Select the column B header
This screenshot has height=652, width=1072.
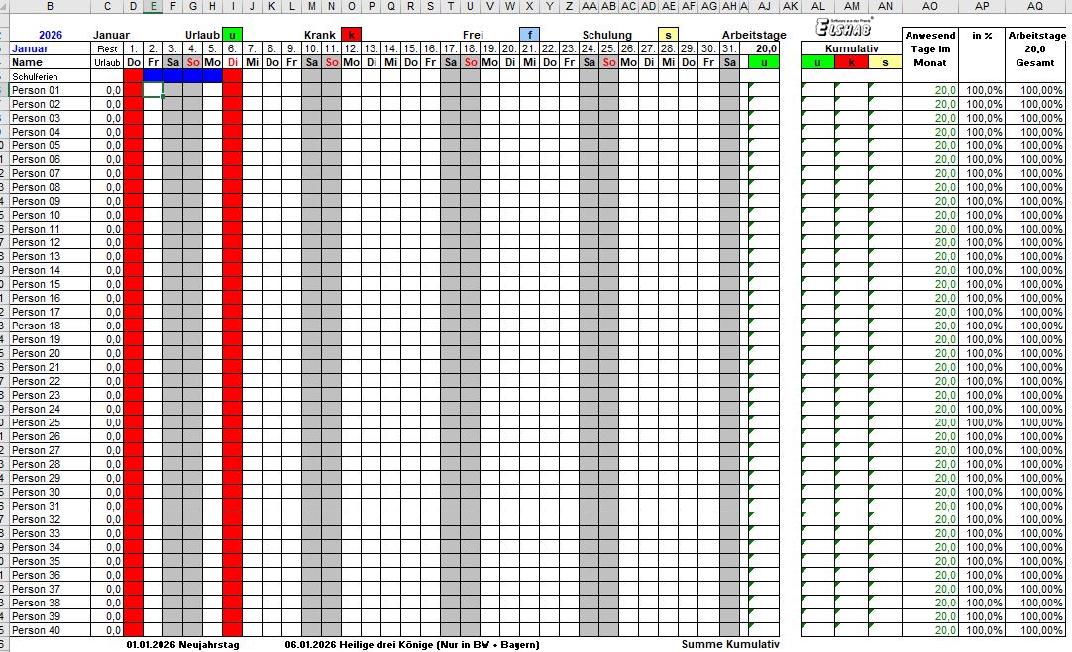point(50,7)
